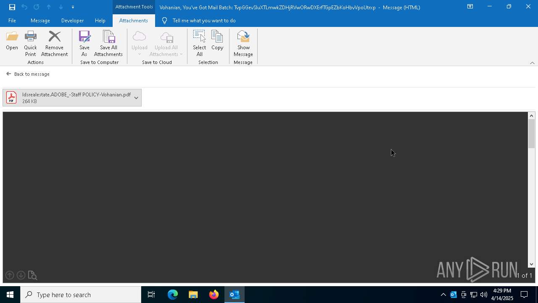The width and height of the screenshot is (538, 303).
Task: Open the attachment with the Open button
Action: [x=12, y=41]
